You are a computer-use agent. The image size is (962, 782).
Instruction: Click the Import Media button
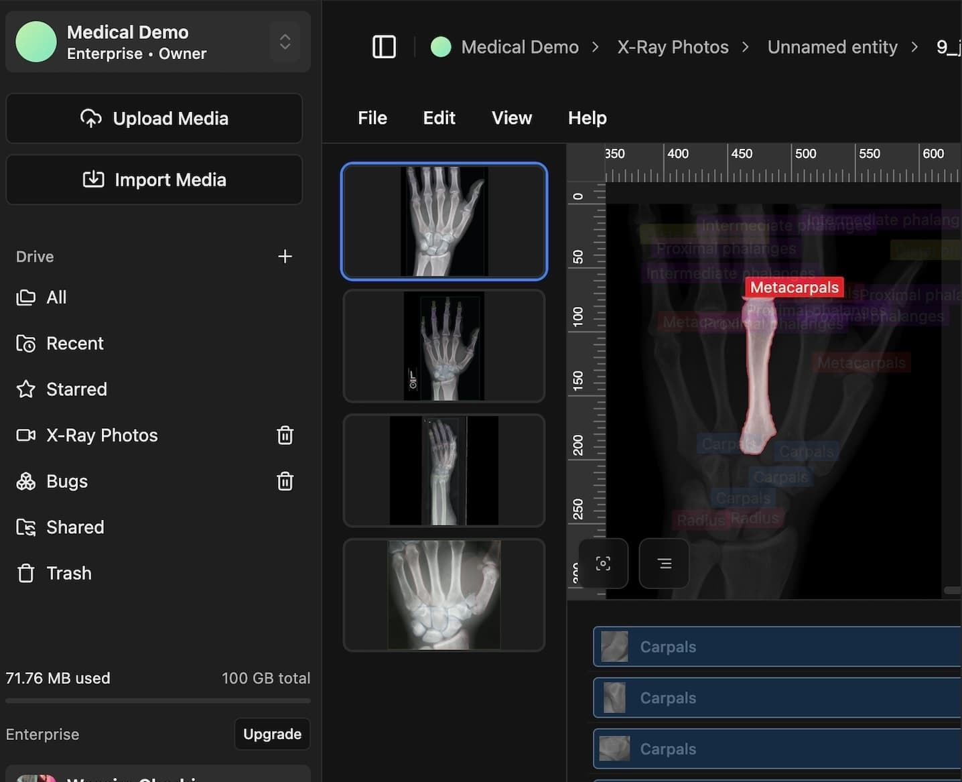coord(154,180)
